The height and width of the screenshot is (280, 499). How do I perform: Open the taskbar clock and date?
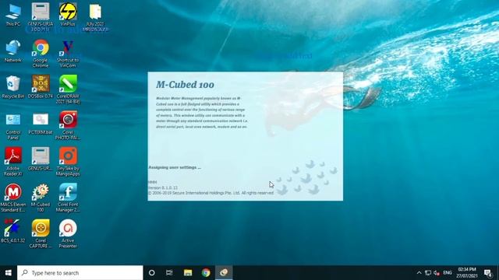pos(467,273)
